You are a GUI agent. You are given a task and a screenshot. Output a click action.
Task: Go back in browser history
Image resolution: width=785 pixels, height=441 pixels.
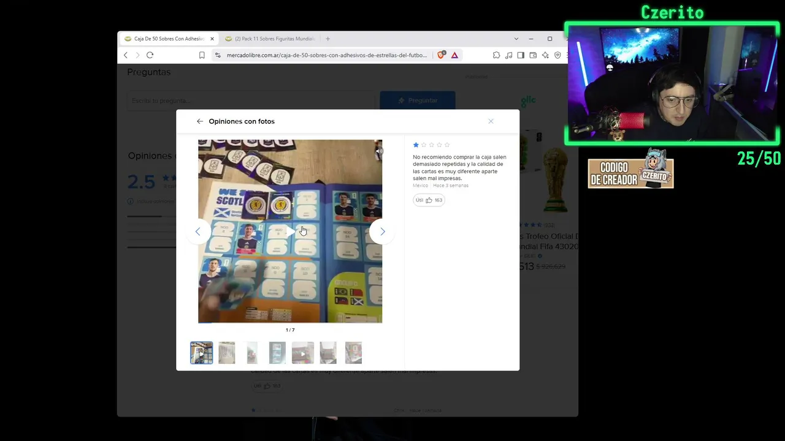(126, 55)
